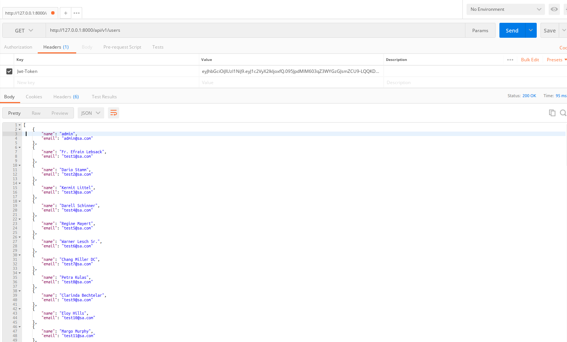Save the current request
The width and height of the screenshot is (567, 342).
(550, 30)
